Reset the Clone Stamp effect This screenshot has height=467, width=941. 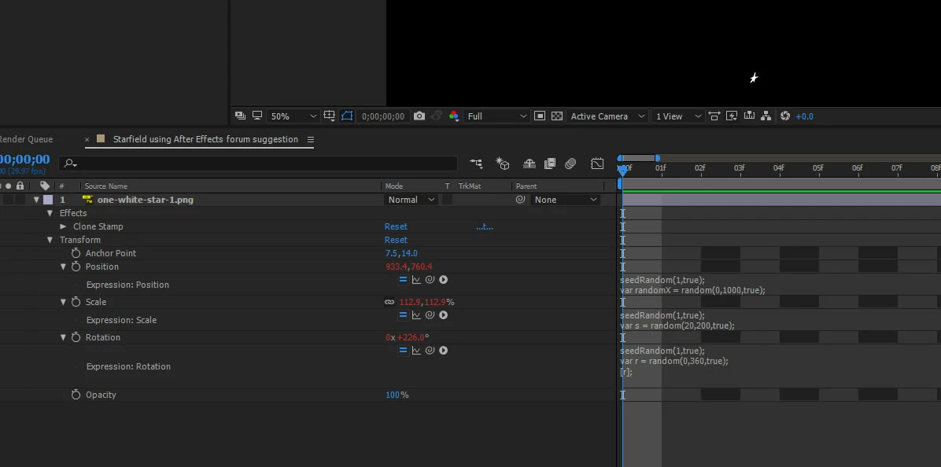396,226
